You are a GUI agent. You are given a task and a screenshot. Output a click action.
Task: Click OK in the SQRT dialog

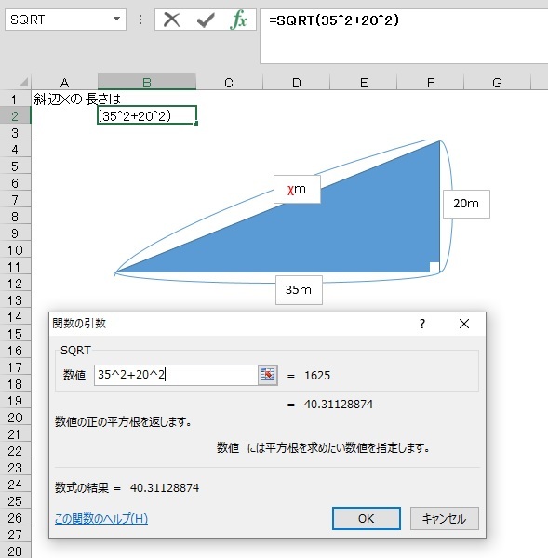pyautogui.click(x=366, y=518)
